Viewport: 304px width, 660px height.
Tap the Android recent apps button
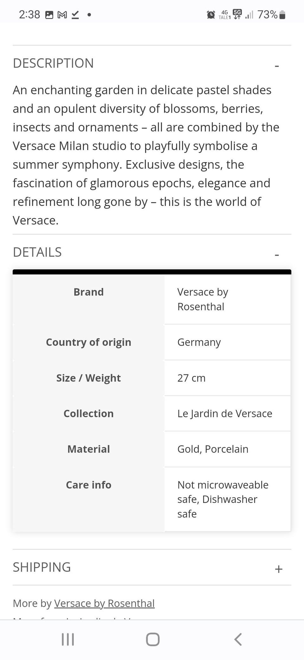[x=68, y=639]
